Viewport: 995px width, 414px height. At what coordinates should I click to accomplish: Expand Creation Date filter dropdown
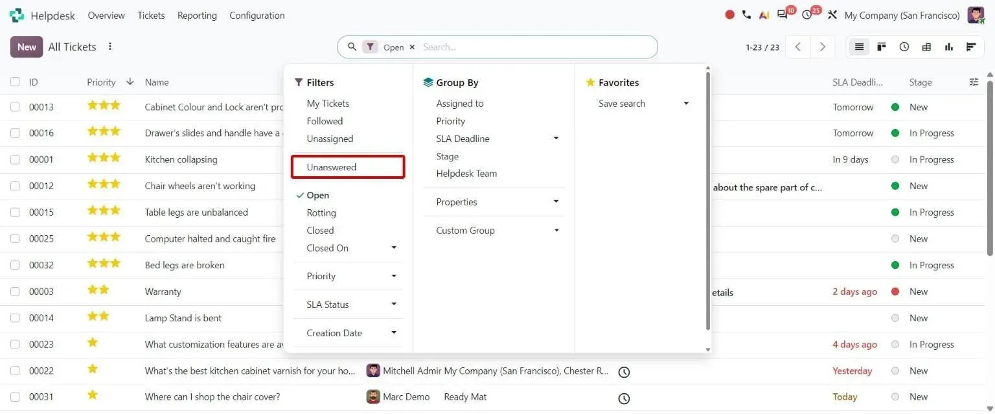[x=394, y=332]
